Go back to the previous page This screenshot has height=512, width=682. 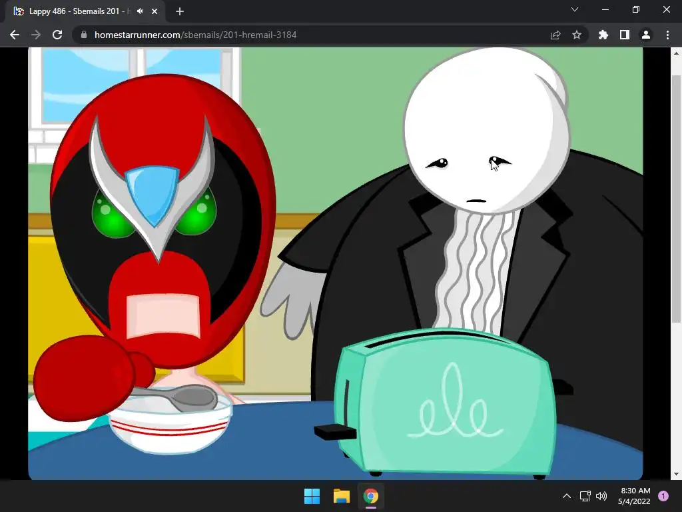(x=15, y=35)
